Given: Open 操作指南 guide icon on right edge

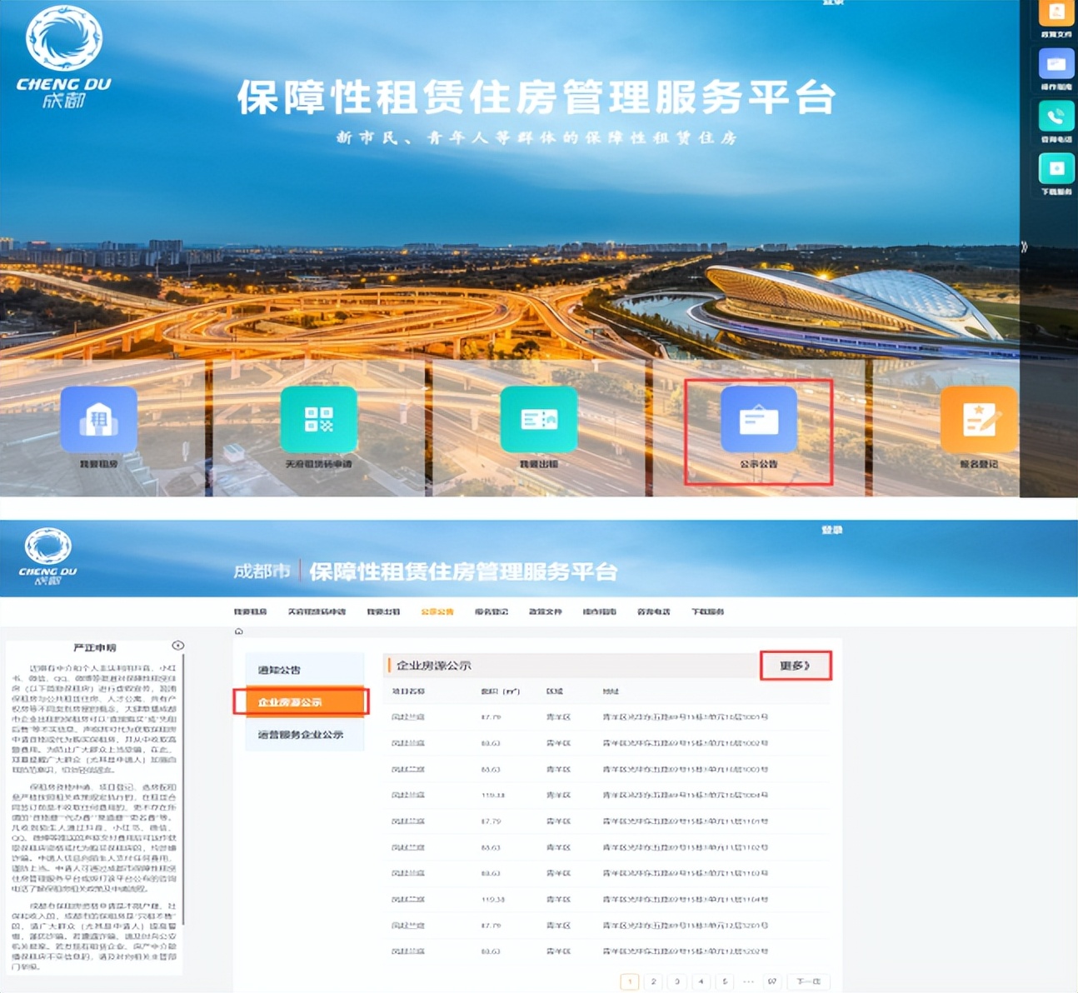Looking at the screenshot, I should (1056, 64).
